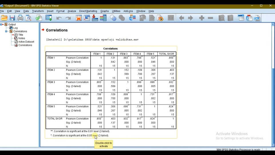Click the Variables icon

click(x=103, y=18)
